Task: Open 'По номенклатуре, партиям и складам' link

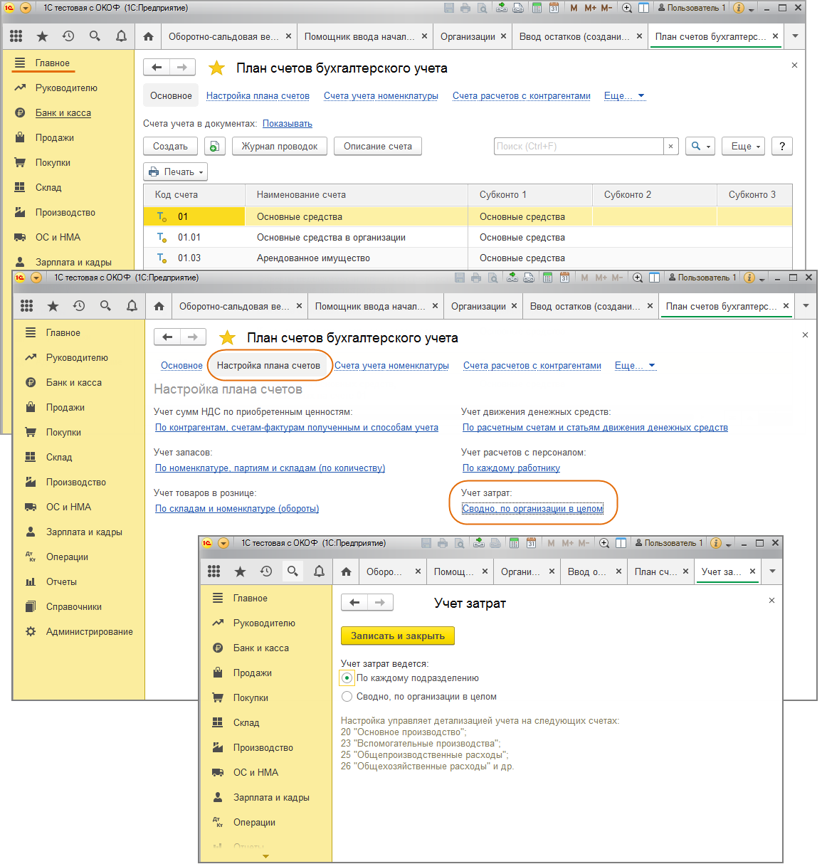Action: [x=270, y=468]
